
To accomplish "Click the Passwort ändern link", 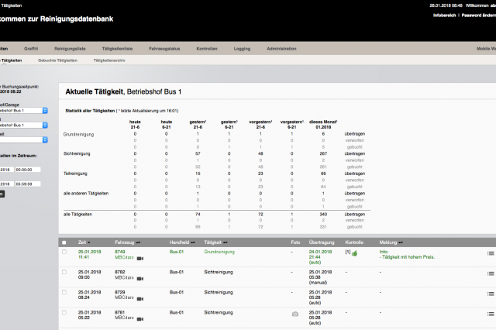I will point(479,15).
